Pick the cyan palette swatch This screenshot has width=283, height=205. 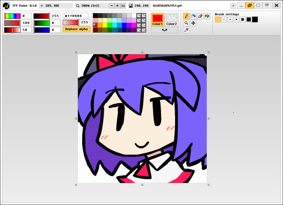click(x=115, y=25)
